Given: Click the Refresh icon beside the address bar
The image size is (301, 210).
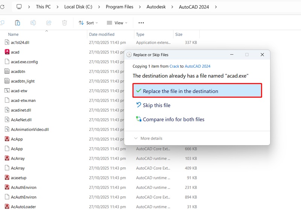Looking at the screenshot, I should click(2, 7).
